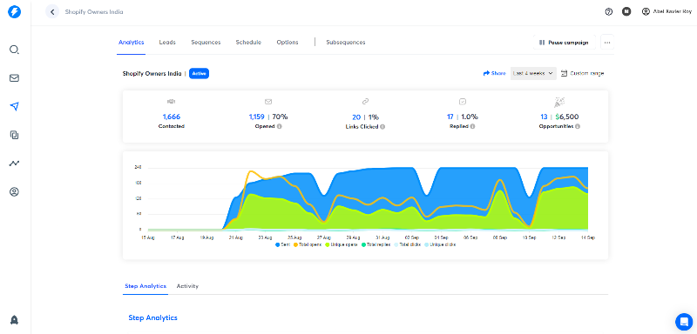697x334 pixels.
Task: Toggle Total opens series in legend
Action: 308,244
